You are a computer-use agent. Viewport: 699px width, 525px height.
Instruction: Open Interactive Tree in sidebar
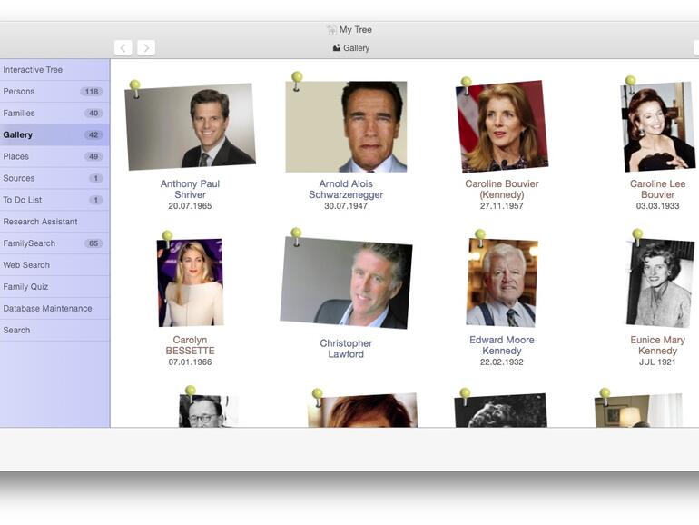tap(54, 70)
